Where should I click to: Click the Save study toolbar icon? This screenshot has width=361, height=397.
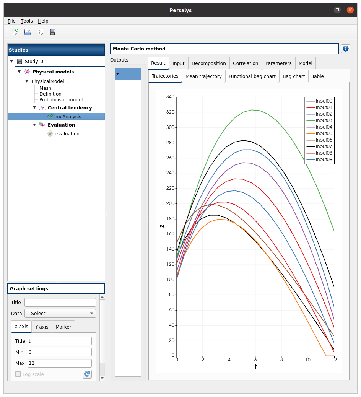(x=53, y=32)
